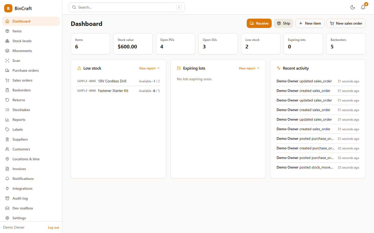374x233 pixels.
Task: Click the Sales orders cart icon
Action: tap(7, 80)
